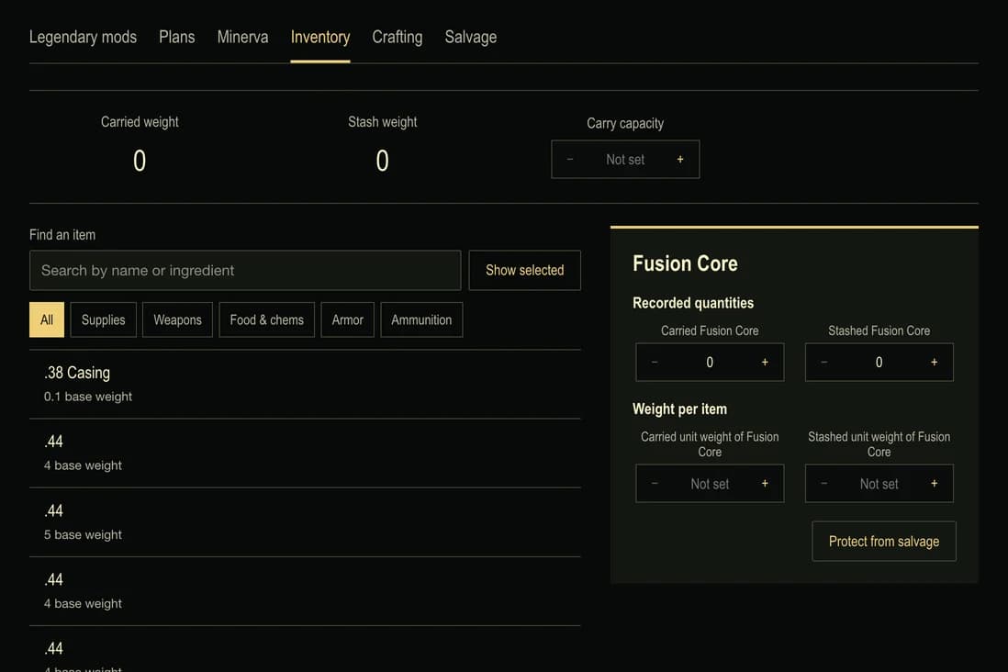
Task: Switch to the Plans tab
Action: (177, 38)
